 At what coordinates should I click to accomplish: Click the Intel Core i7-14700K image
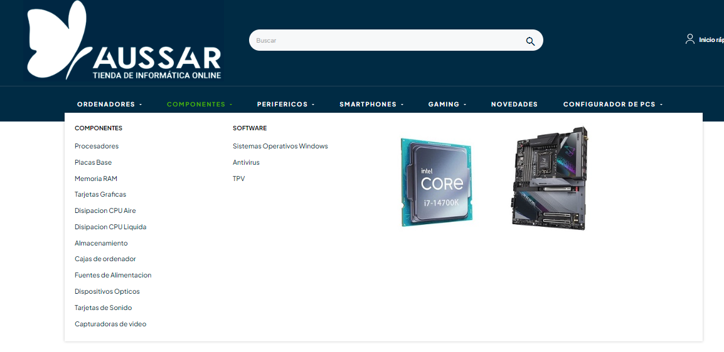pos(437,182)
